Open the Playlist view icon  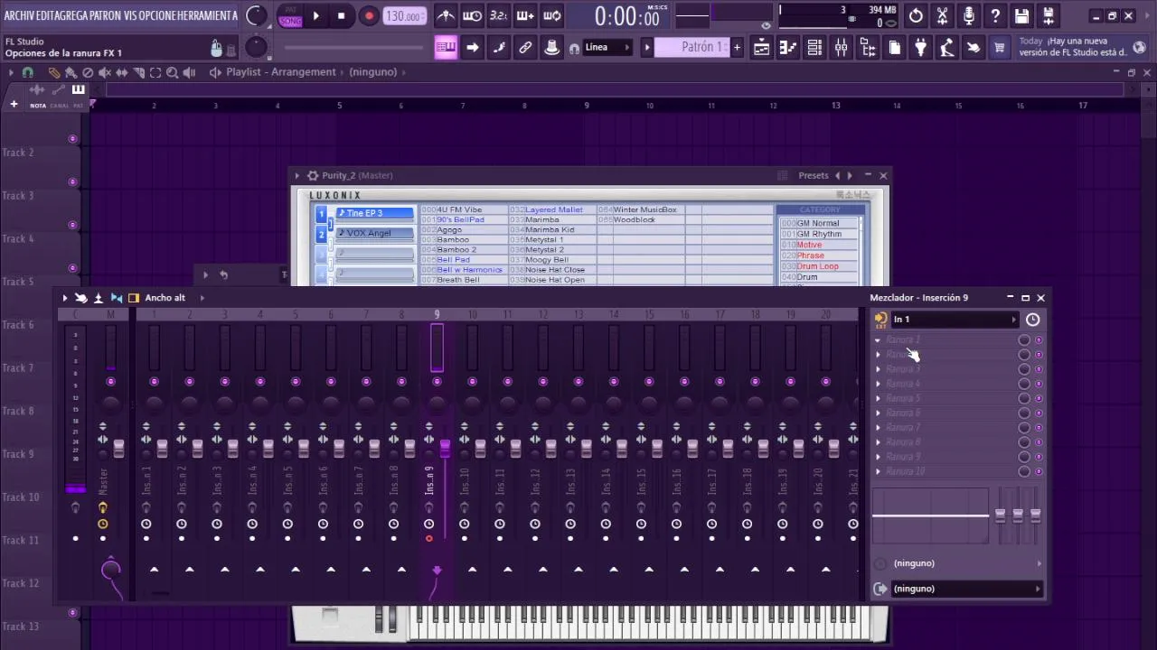pos(762,48)
